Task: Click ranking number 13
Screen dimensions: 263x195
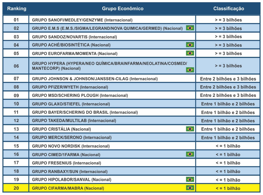Action: click(16, 129)
